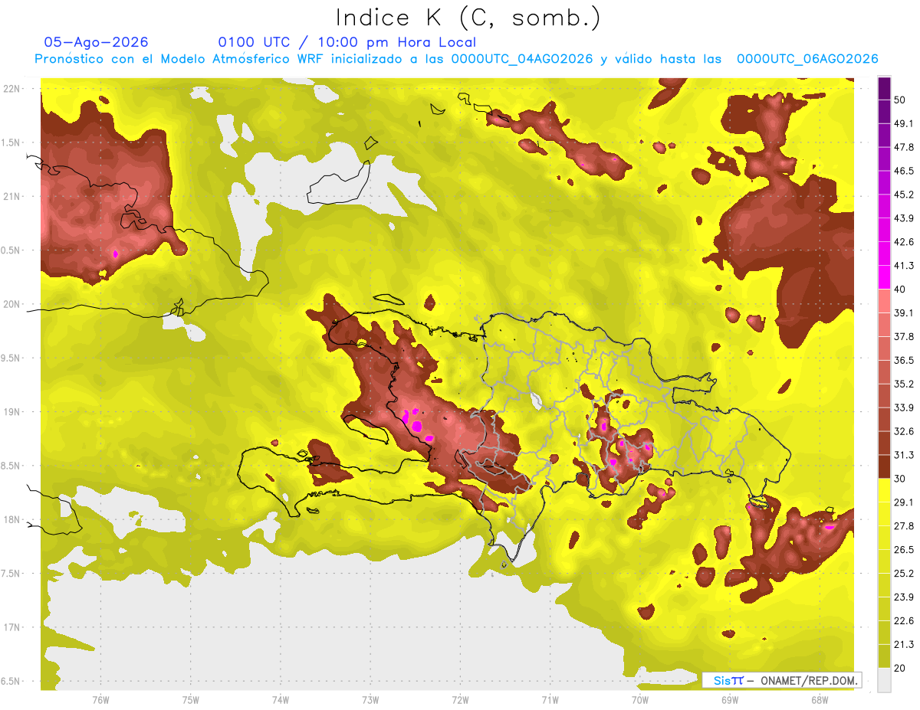Click the colorbar value '46.5'
The image size is (920, 710).
(903, 171)
